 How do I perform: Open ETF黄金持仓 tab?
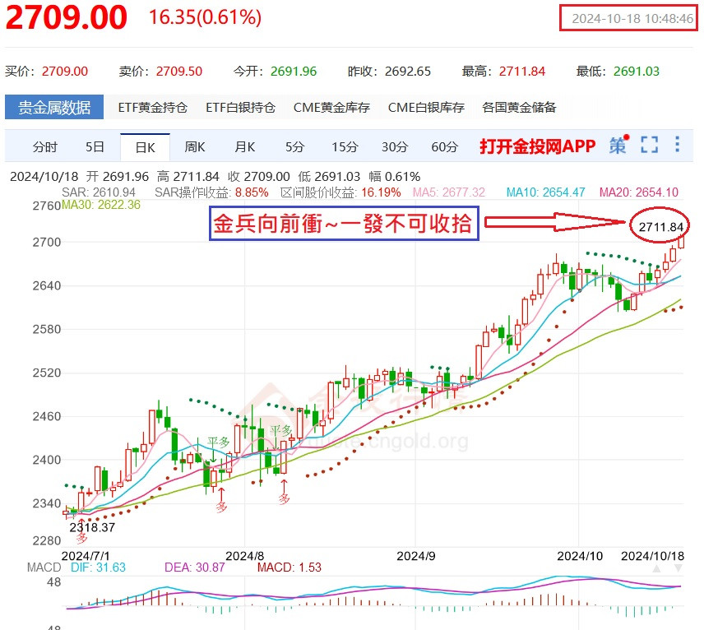[x=153, y=107]
